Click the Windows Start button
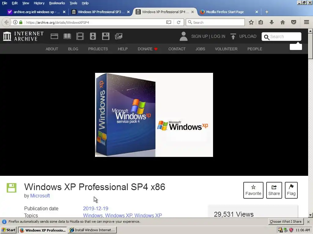Screen dimensions: 313x234 point(8,230)
